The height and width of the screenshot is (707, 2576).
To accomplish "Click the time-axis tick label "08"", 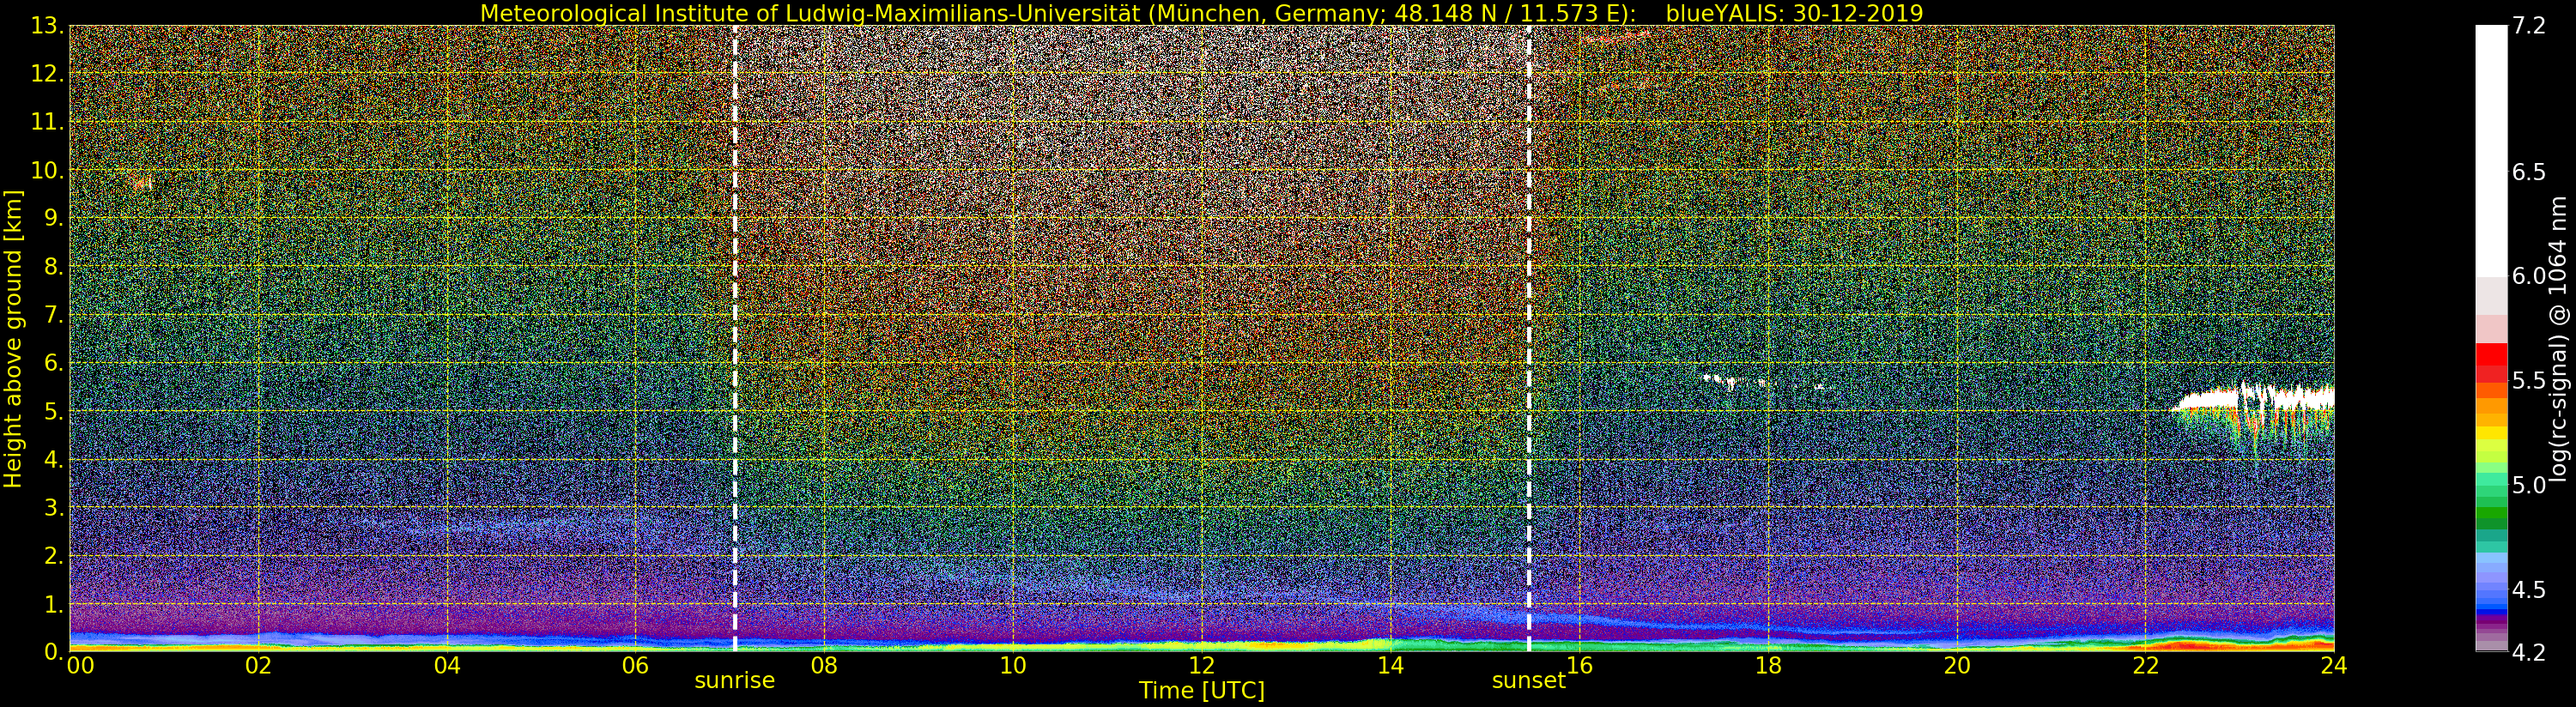I will click(824, 665).
